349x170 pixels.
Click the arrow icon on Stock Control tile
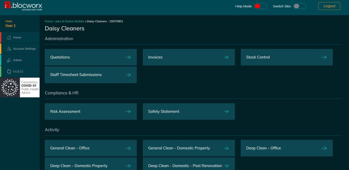click(324, 58)
